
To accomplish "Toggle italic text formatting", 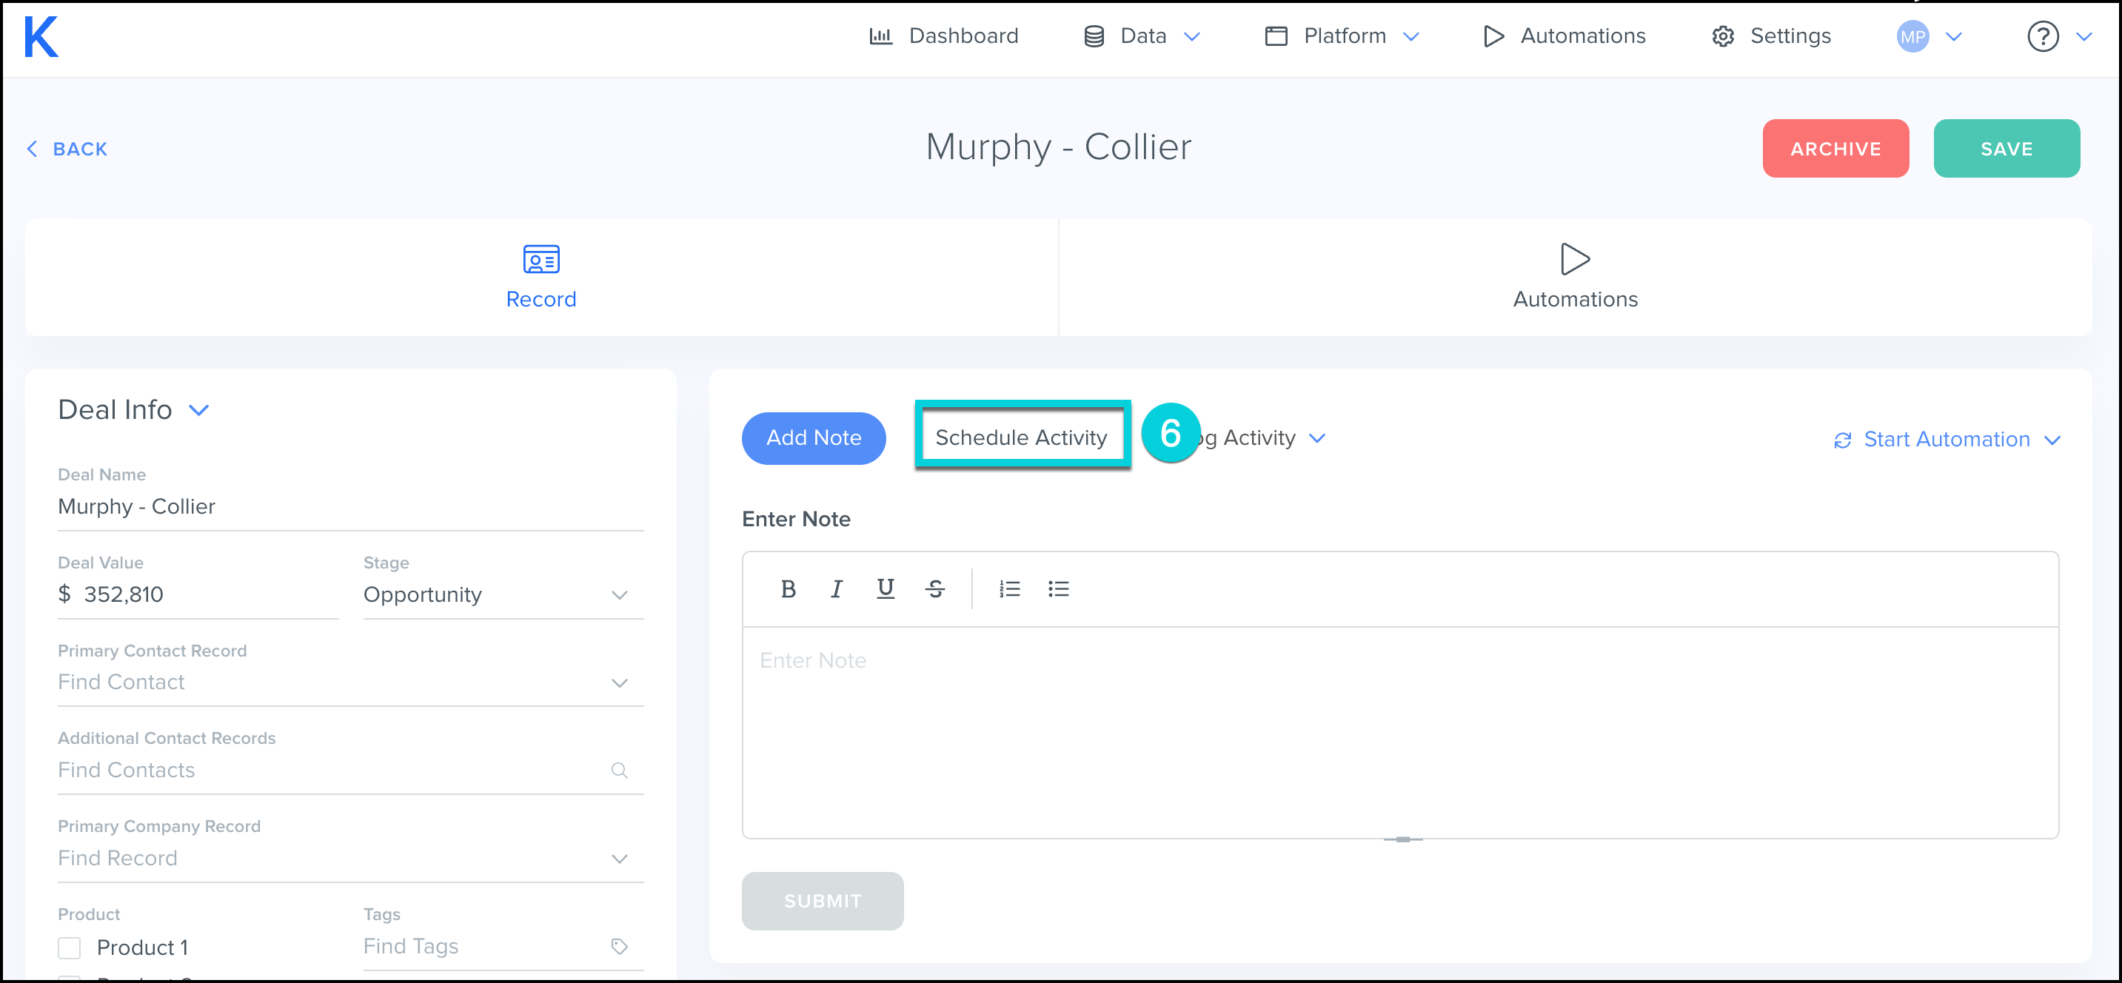I will (836, 588).
